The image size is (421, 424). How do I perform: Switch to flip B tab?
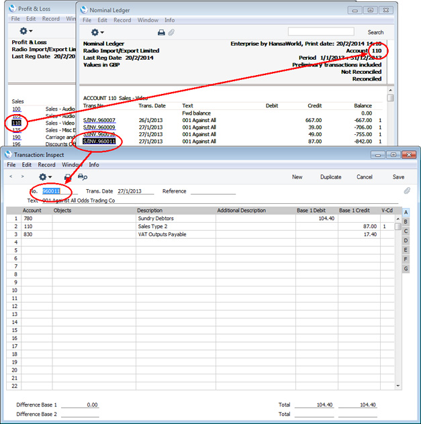pos(406,222)
